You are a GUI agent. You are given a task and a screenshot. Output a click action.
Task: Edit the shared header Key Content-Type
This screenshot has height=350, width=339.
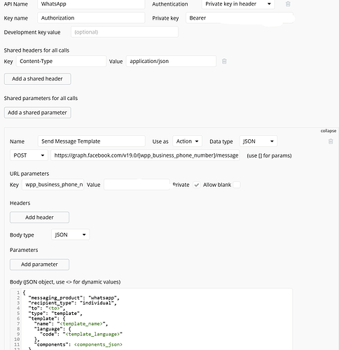[x=61, y=61]
